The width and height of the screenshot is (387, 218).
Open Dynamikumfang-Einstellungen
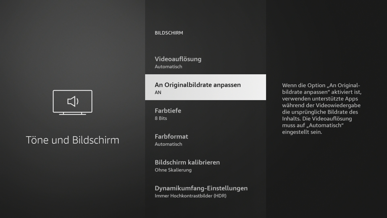(x=205, y=192)
